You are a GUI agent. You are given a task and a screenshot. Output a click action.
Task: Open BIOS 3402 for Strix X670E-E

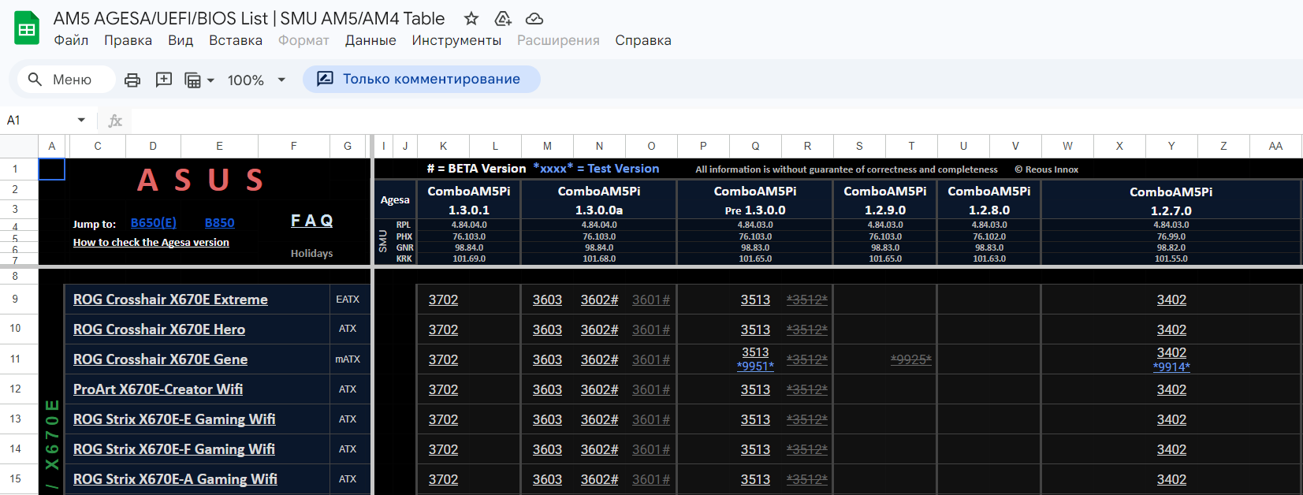point(1171,419)
